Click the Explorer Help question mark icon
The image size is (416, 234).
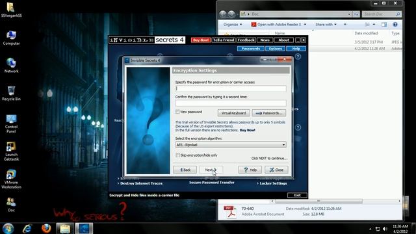point(395,25)
